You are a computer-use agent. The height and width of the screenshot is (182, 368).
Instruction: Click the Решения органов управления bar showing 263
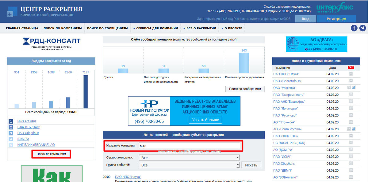(x=244, y=63)
